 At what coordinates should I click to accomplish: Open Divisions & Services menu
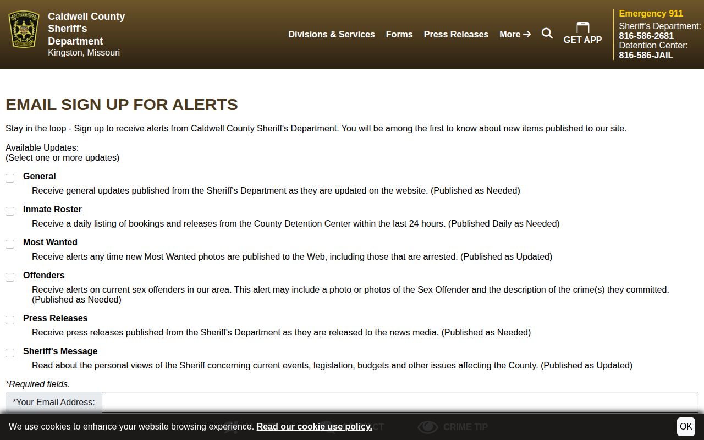click(x=332, y=34)
